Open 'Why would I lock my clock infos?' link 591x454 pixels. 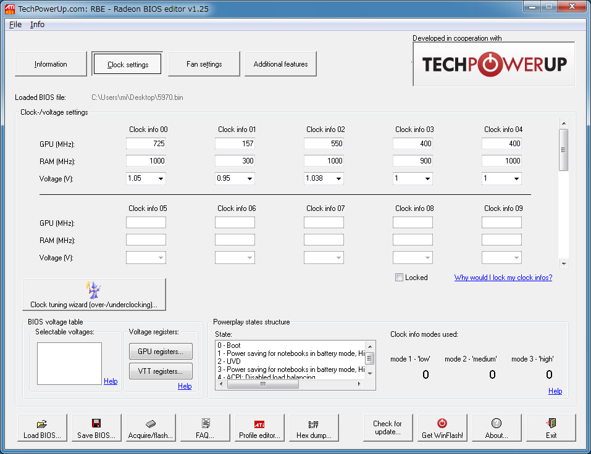503,278
